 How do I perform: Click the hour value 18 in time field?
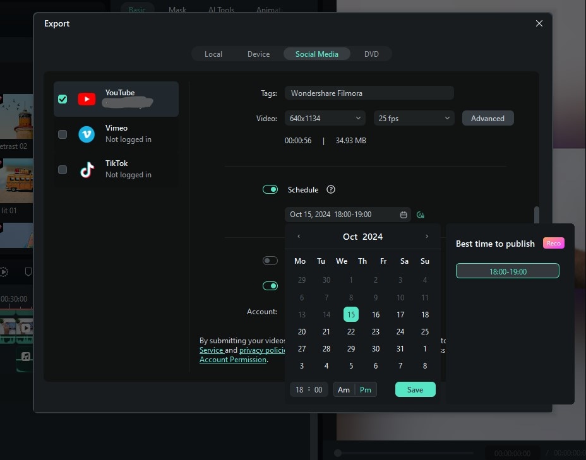299,390
